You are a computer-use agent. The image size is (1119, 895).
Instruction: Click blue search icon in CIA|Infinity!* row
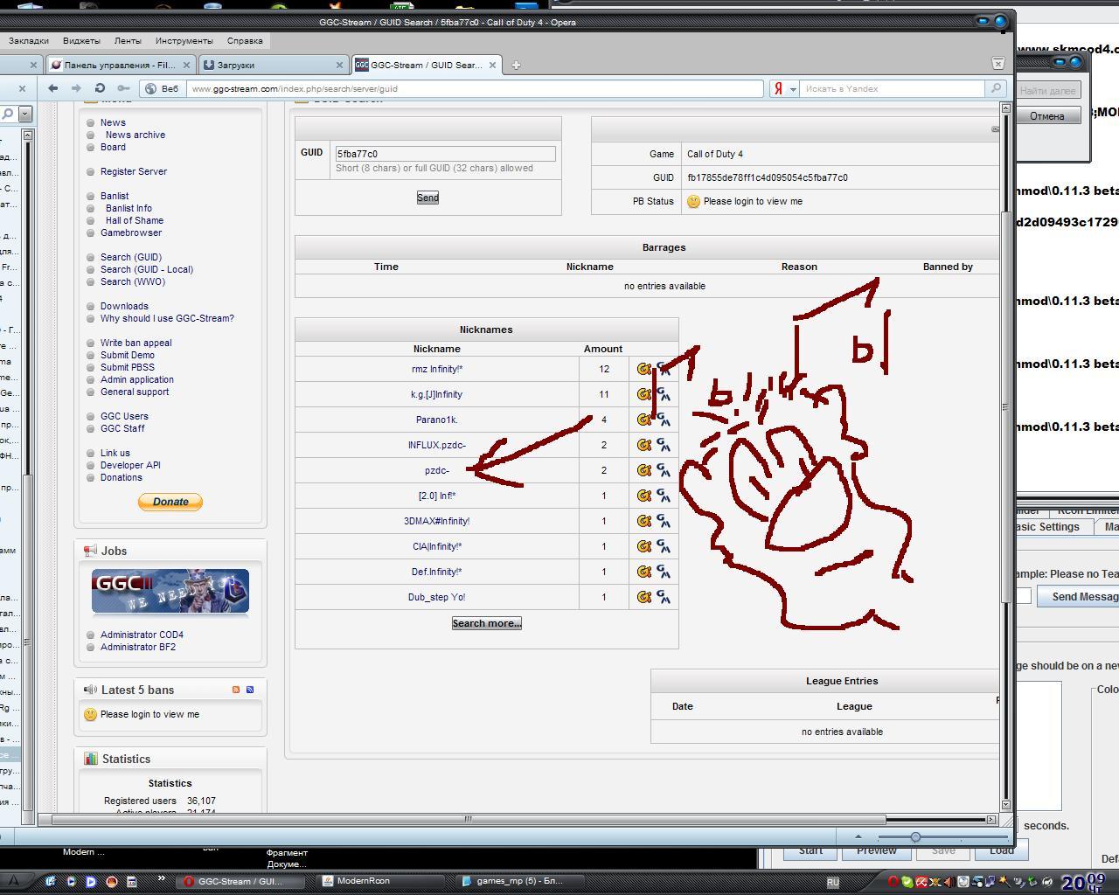point(664,546)
